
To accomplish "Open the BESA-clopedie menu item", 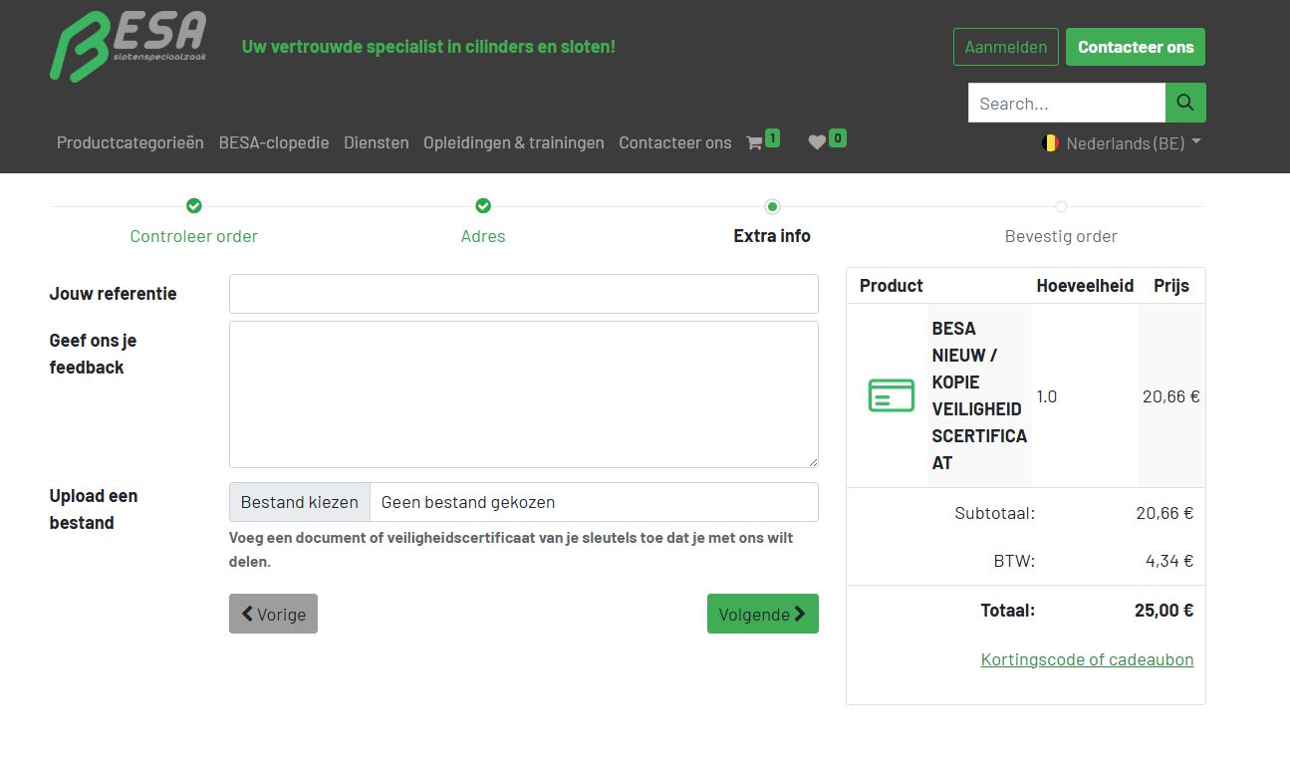I will 274,142.
